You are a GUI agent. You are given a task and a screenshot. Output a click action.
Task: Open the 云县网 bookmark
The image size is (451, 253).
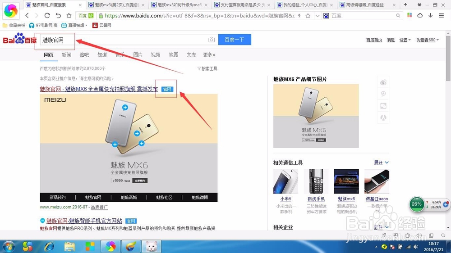101,25
